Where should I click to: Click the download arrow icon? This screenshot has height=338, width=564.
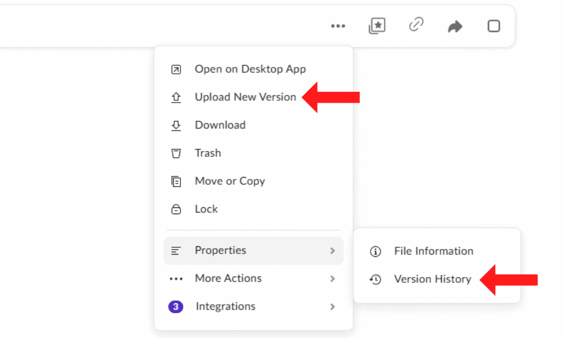click(x=176, y=126)
